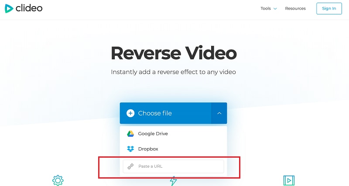The height and width of the screenshot is (186, 349).
Task: Expand the Tools dropdown chevron
Action: [x=275, y=9]
